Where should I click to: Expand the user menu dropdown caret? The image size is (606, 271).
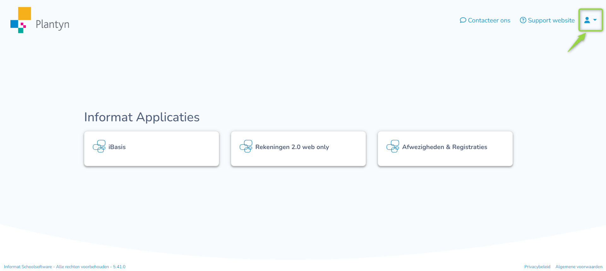click(x=595, y=20)
